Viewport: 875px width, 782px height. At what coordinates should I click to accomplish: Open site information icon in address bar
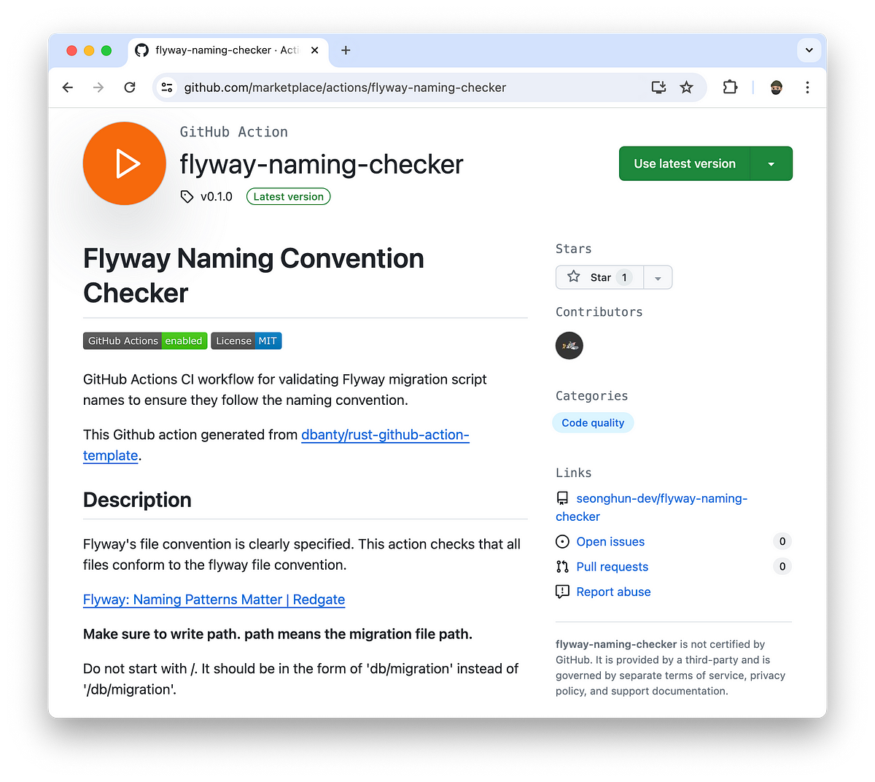tap(167, 88)
